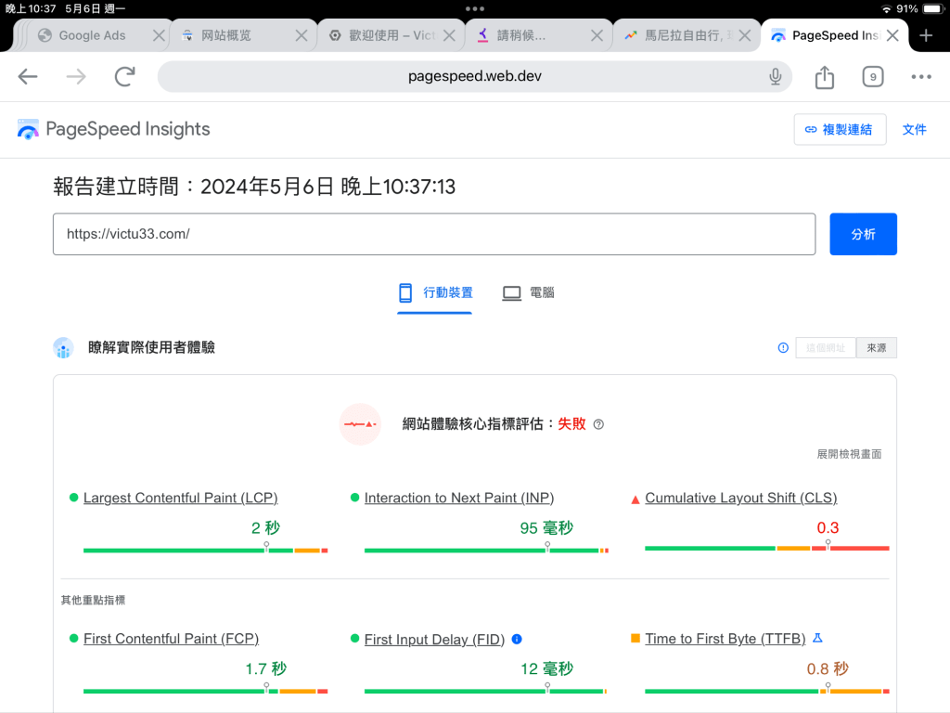Tap the microphone icon in address bar
This screenshot has height=713, width=950.
(x=775, y=77)
